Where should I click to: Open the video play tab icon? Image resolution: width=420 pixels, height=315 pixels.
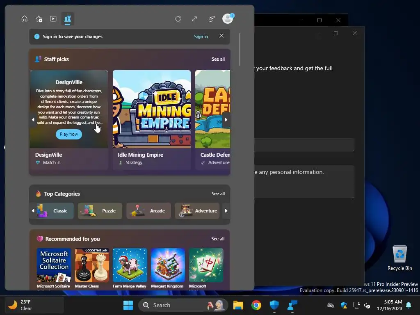tap(53, 19)
